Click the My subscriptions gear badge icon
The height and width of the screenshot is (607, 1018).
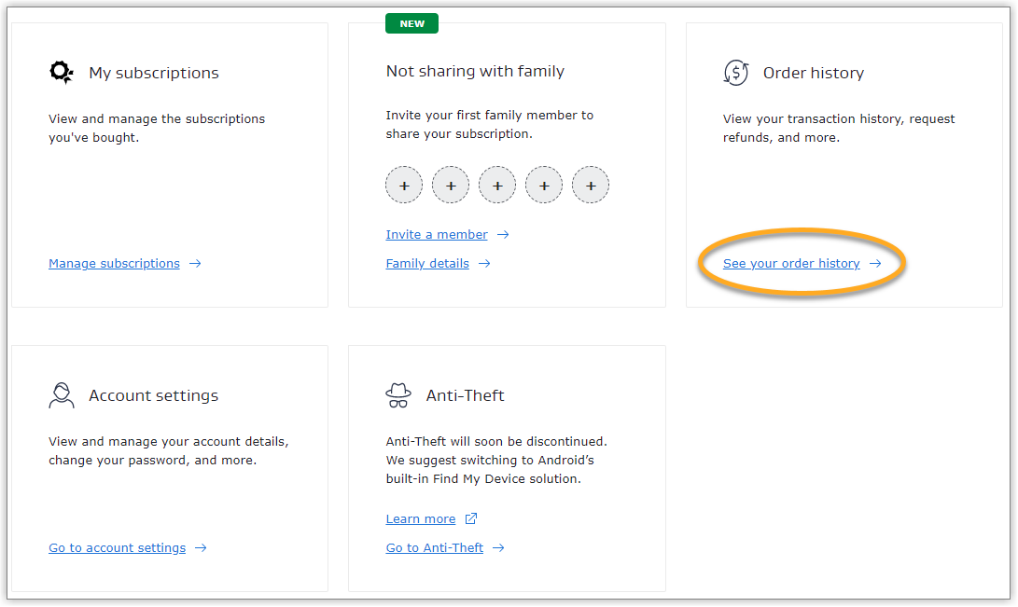coord(62,73)
